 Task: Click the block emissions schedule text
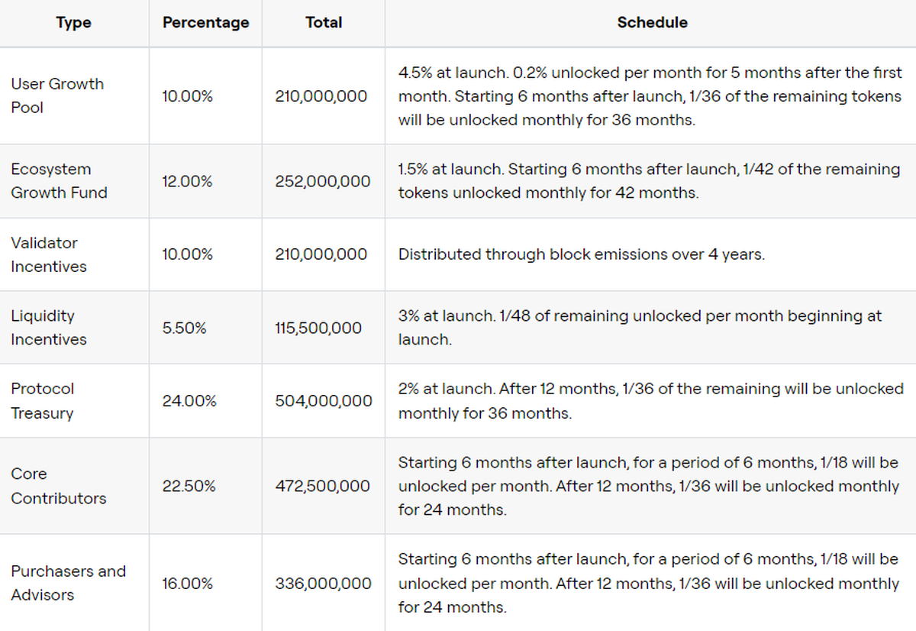coord(581,254)
